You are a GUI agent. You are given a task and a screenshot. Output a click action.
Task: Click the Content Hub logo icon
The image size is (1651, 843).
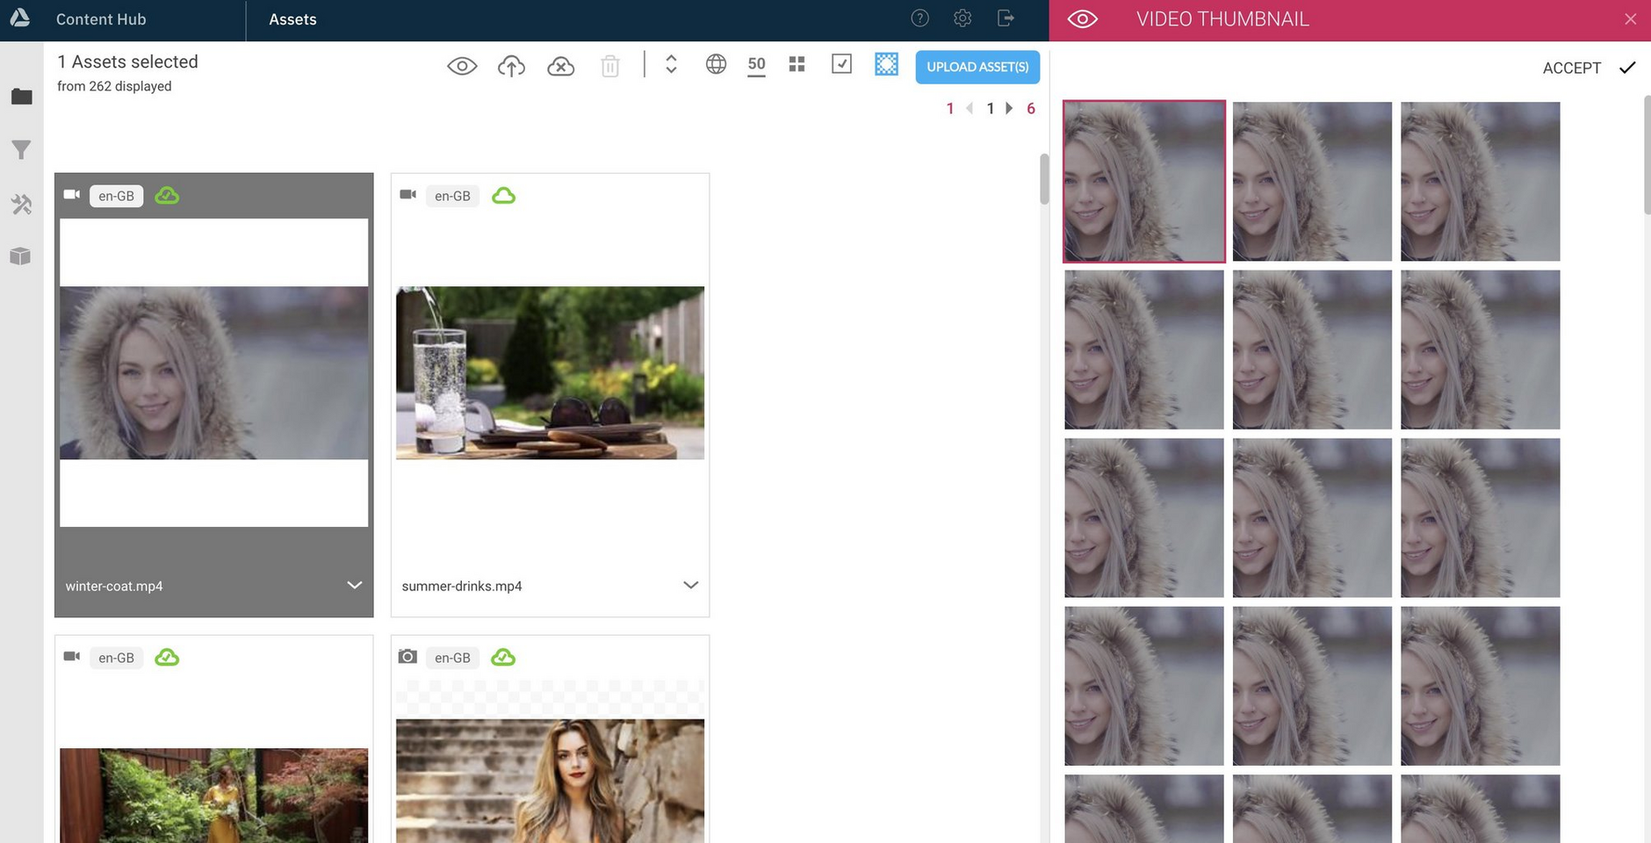pyautogui.click(x=19, y=18)
